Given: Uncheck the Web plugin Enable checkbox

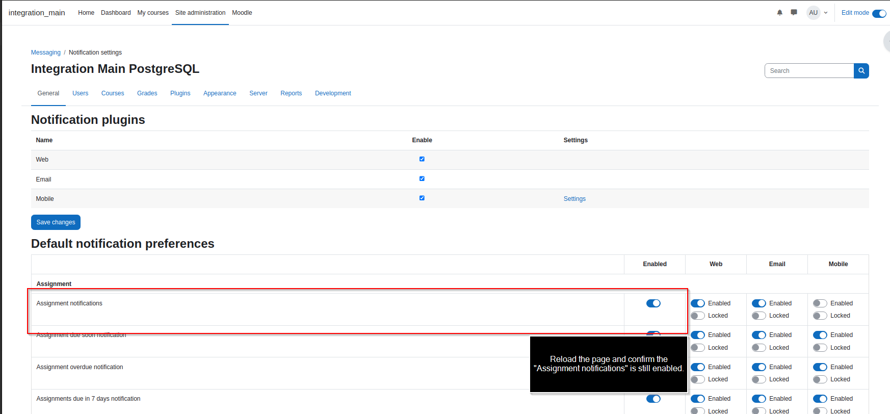Looking at the screenshot, I should click(x=422, y=159).
